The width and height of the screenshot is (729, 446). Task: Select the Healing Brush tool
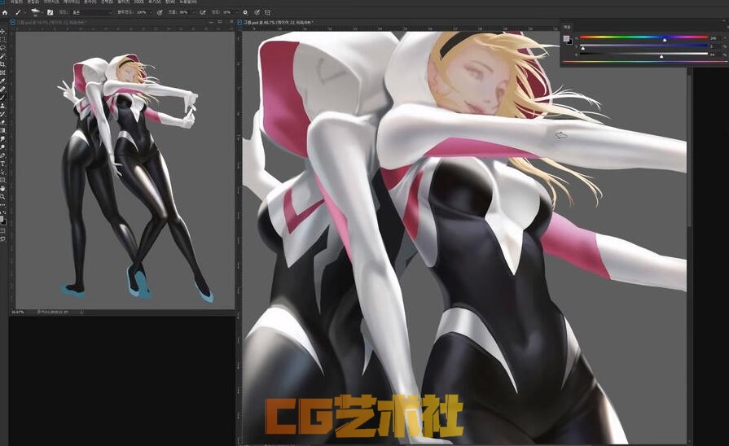tap(2, 89)
